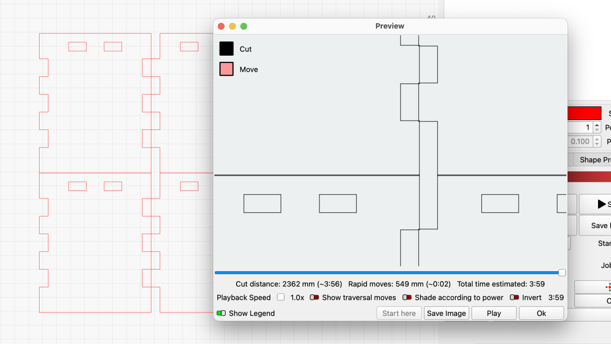Click the Save button in the right panel
This screenshot has height=344, width=611.
[595, 226]
